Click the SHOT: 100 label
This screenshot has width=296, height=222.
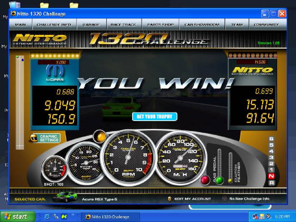[54, 184]
